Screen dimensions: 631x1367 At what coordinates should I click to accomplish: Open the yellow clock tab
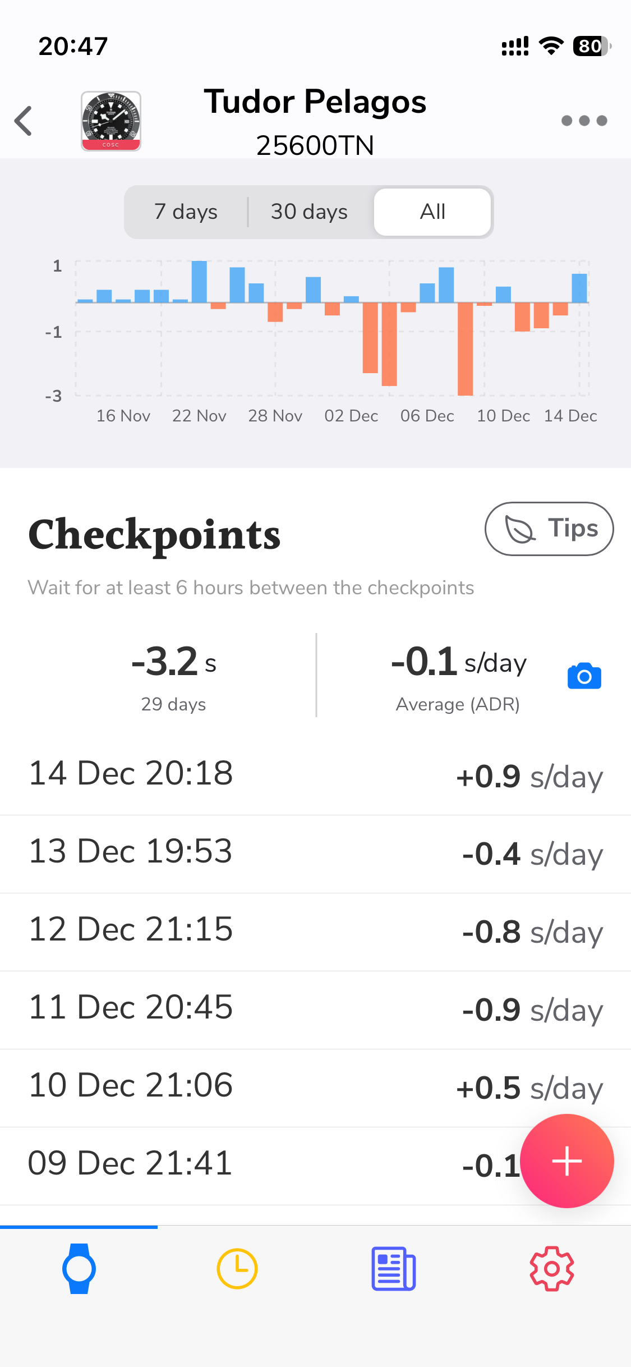[237, 1269]
